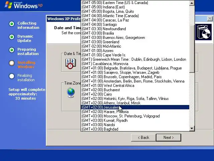Select Atlantic Time (Canada) entry
This screenshot has height=161, width=214.
tap(135, 16)
